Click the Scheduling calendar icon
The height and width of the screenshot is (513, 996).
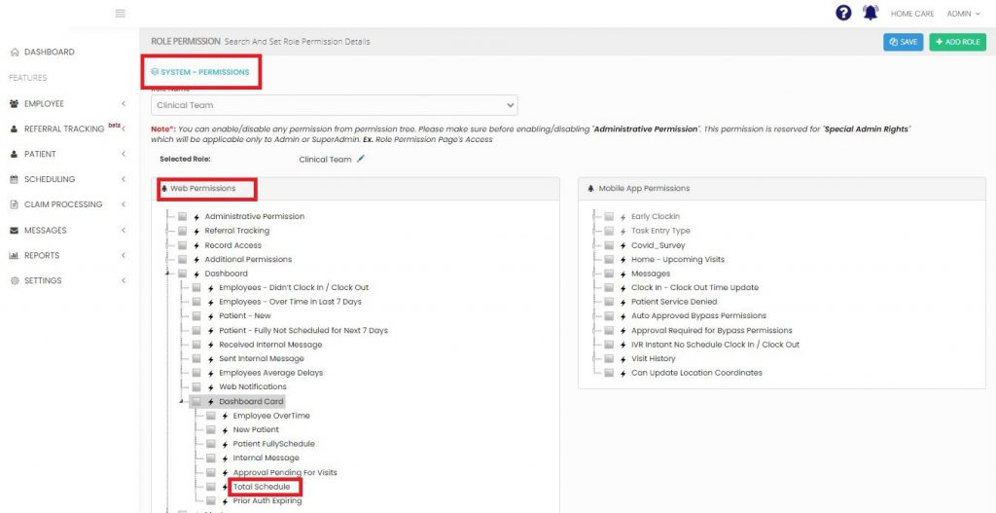(15, 179)
